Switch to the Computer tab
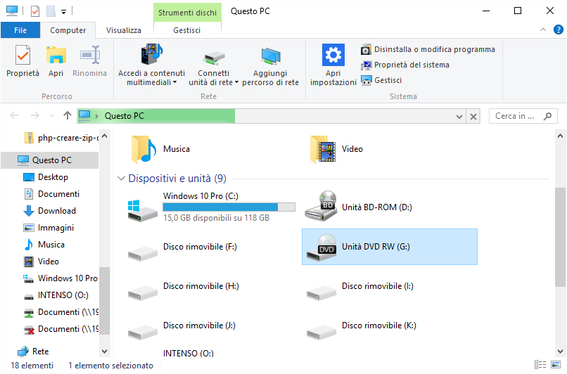The image size is (567, 374). click(x=68, y=30)
